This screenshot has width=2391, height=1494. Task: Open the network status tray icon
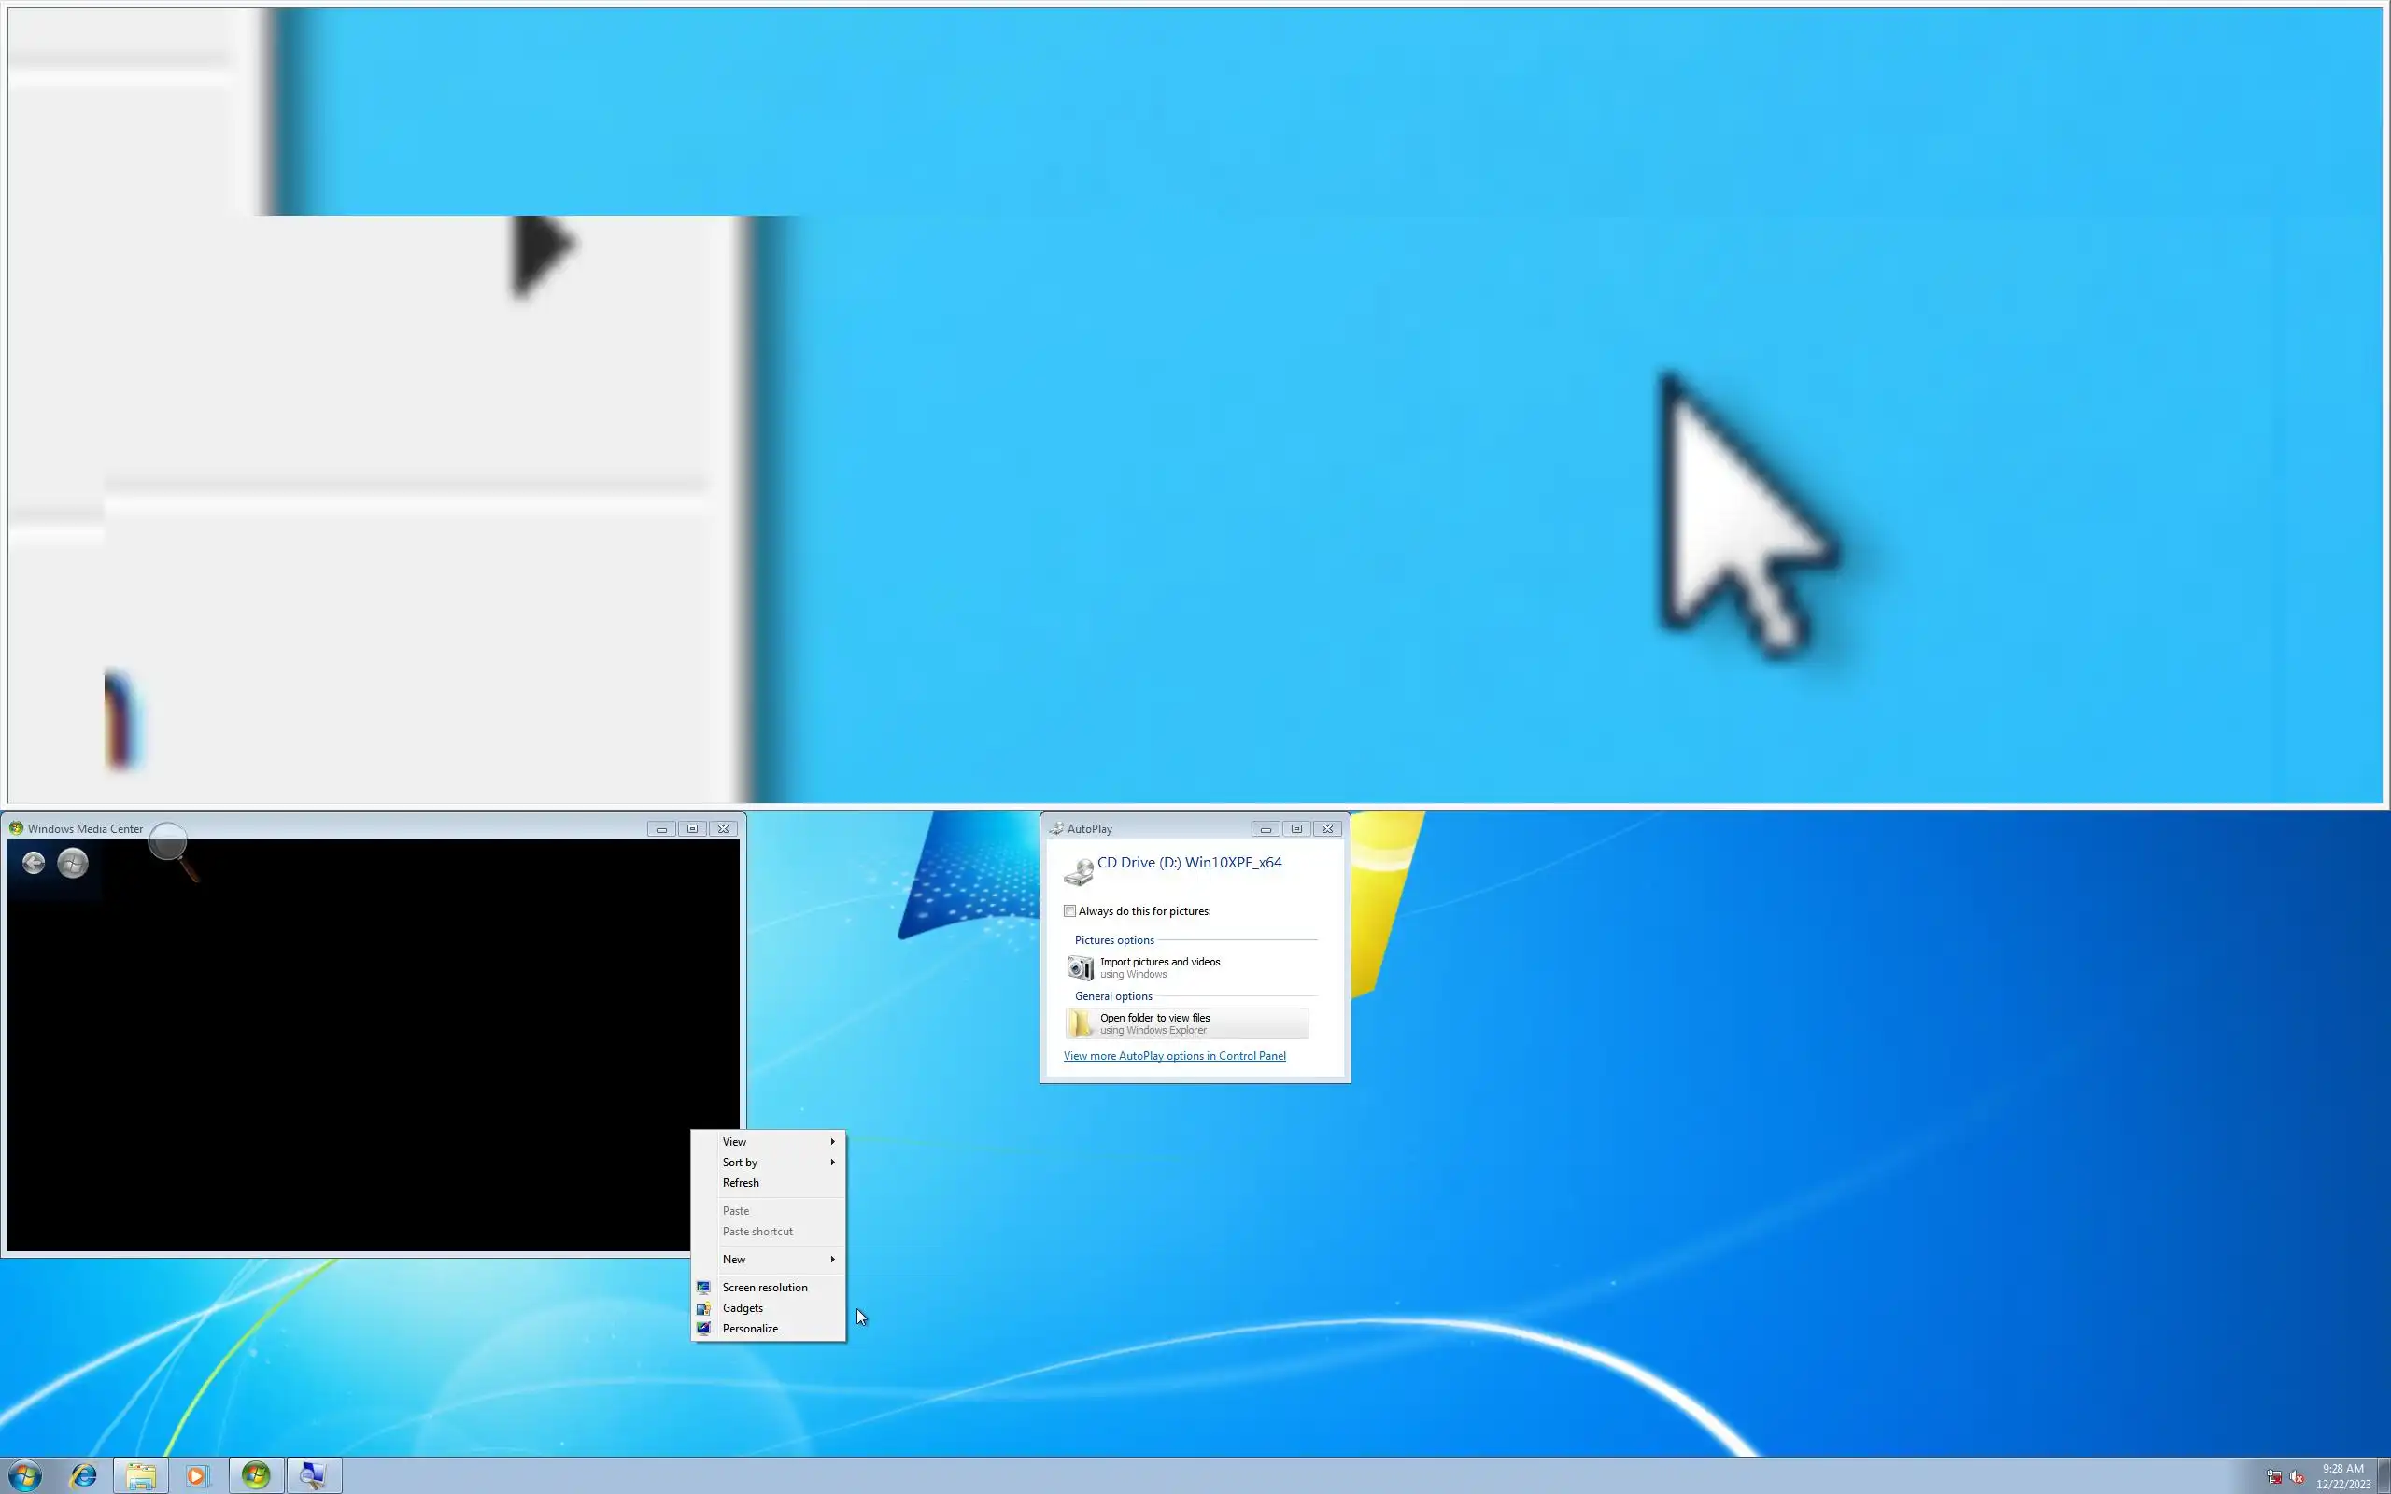[2273, 1477]
